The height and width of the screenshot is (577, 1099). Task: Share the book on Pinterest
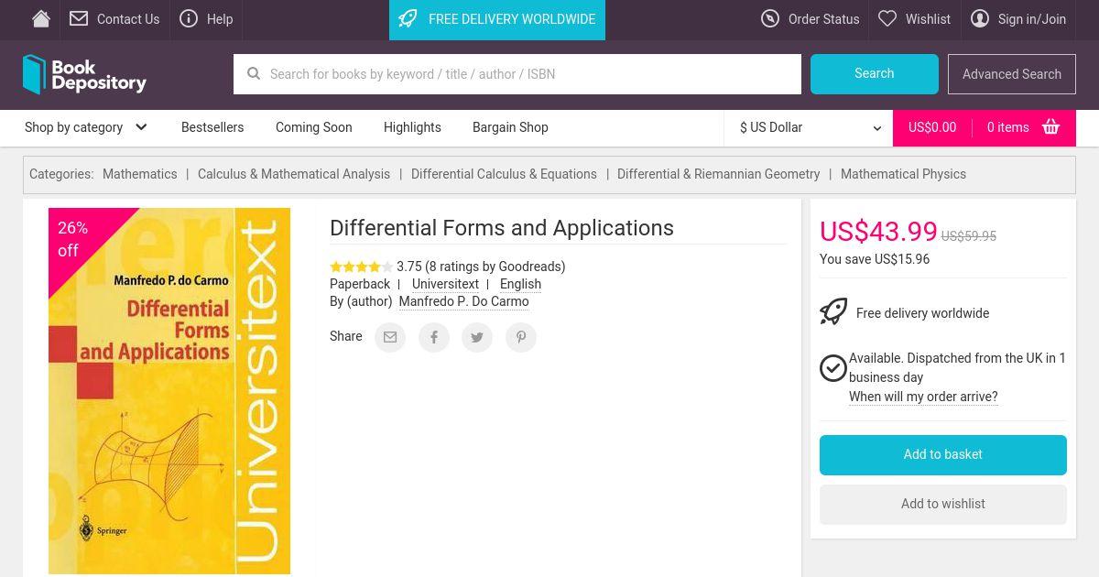[521, 337]
